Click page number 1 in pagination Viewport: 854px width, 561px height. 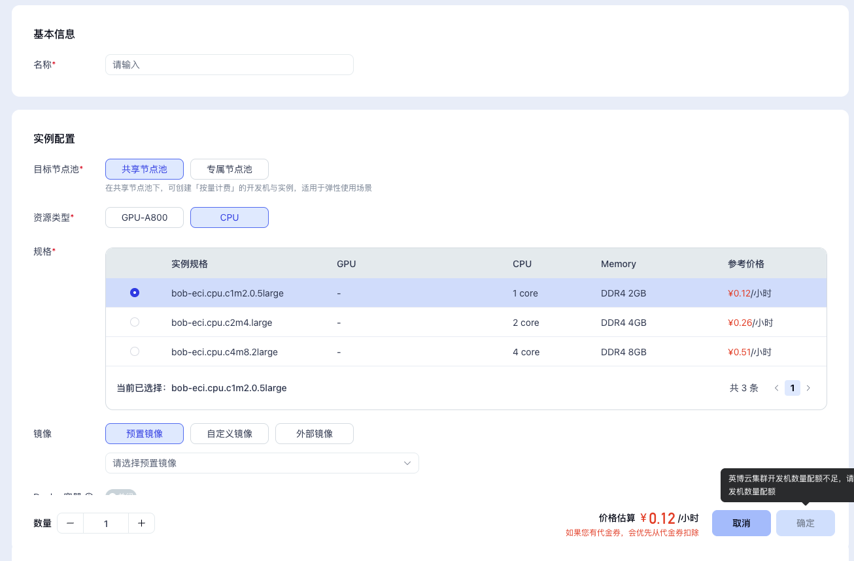coord(792,388)
